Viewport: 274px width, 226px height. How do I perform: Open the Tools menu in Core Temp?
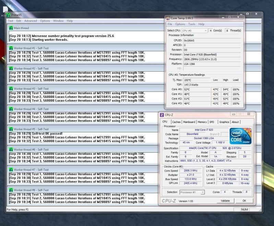click(192, 24)
